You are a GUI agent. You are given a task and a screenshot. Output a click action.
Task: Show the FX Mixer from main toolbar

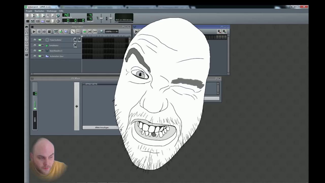click(48, 21)
